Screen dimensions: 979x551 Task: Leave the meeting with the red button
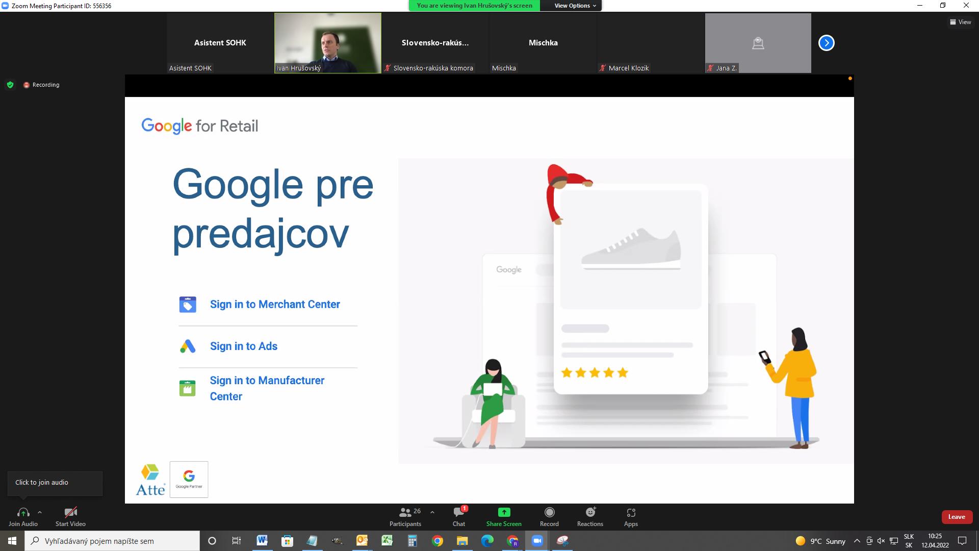coord(957,517)
